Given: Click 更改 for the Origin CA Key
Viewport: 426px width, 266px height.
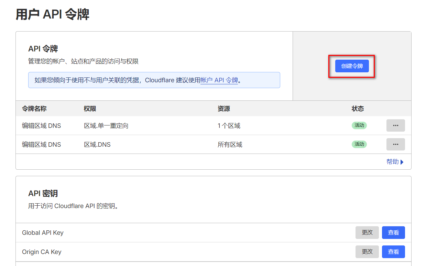Looking at the screenshot, I should tap(367, 252).
